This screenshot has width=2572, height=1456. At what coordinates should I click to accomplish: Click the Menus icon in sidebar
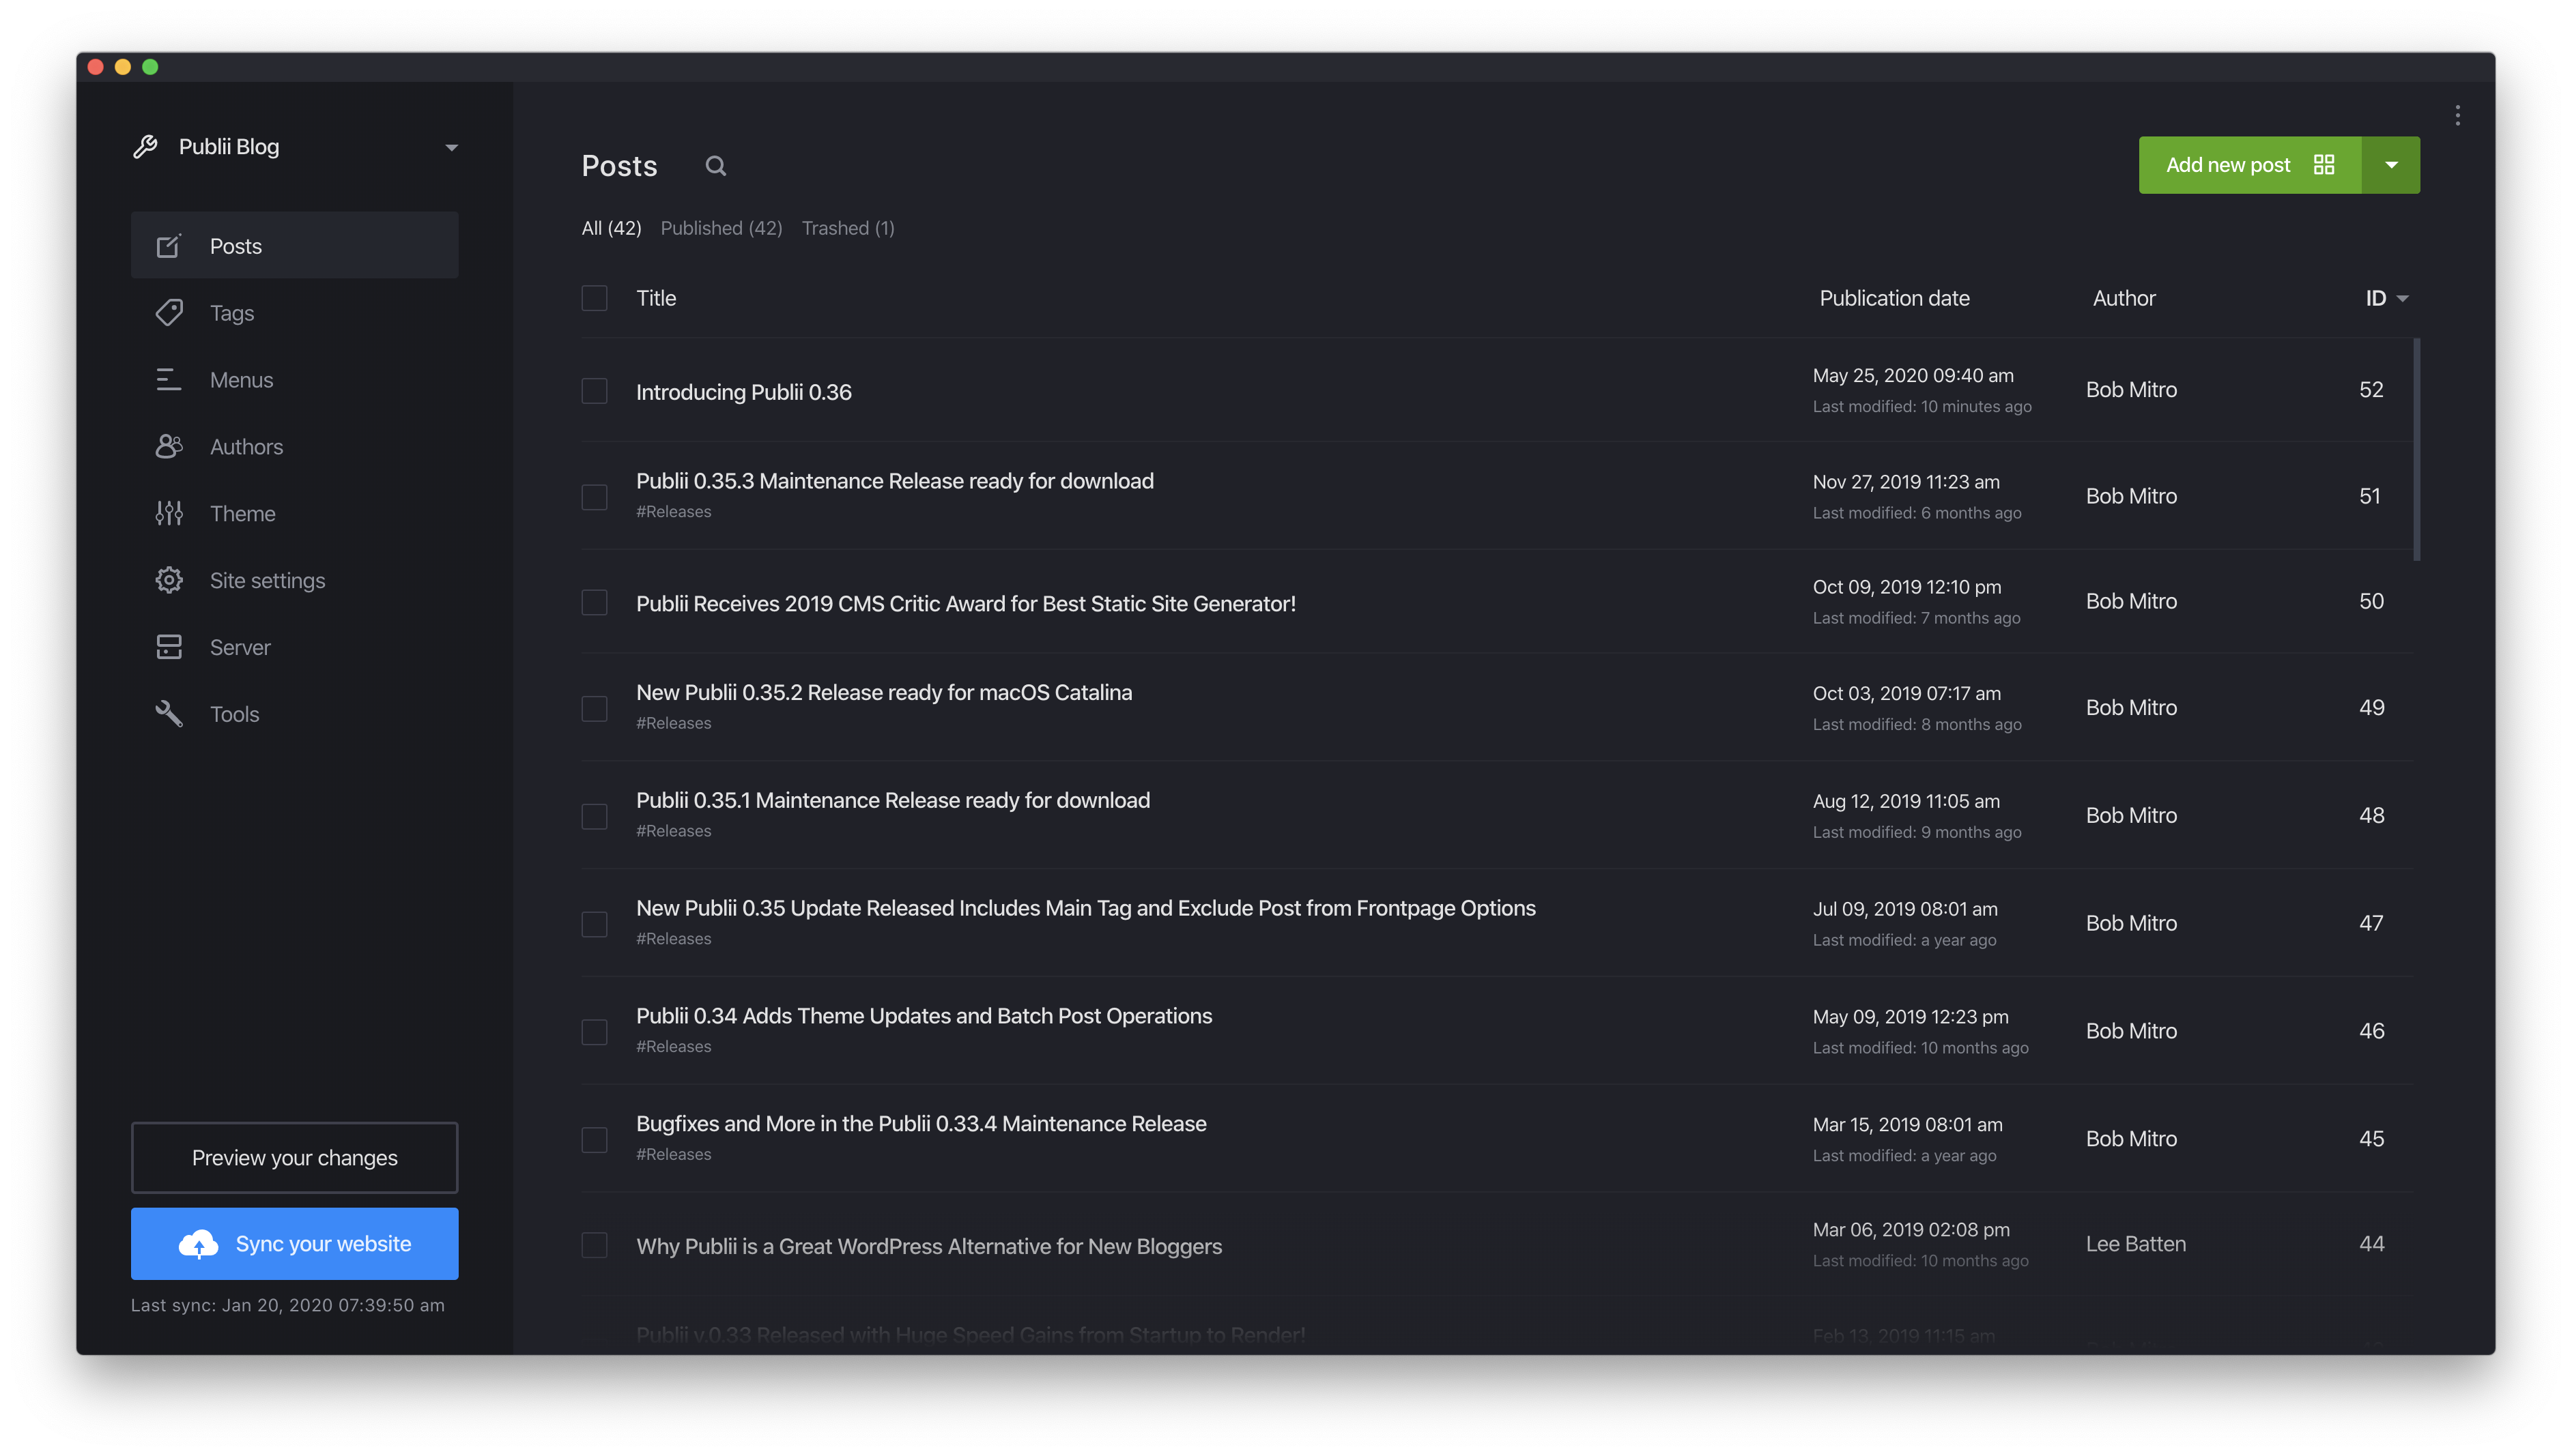tap(168, 379)
